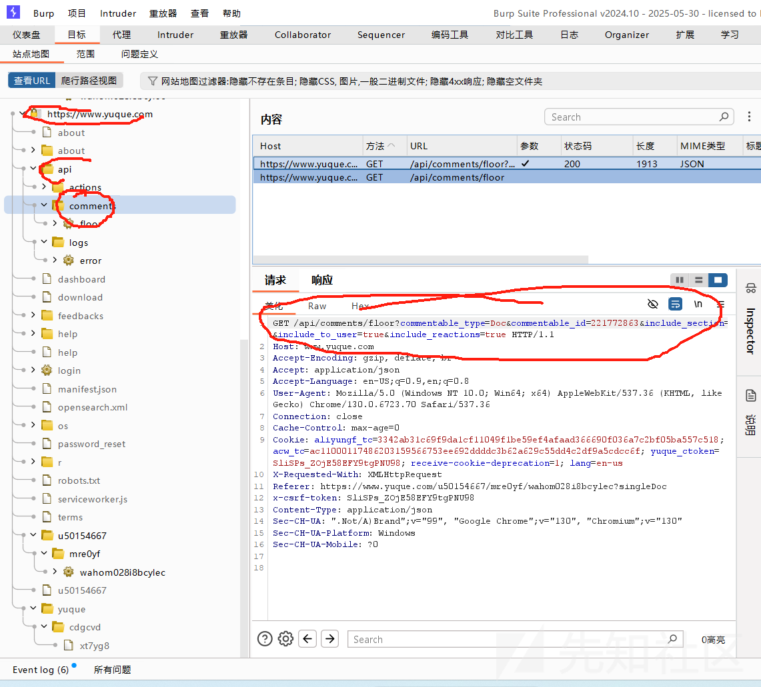Open the three-dot content panel options menu
The height and width of the screenshot is (687, 761).
[749, 117]
